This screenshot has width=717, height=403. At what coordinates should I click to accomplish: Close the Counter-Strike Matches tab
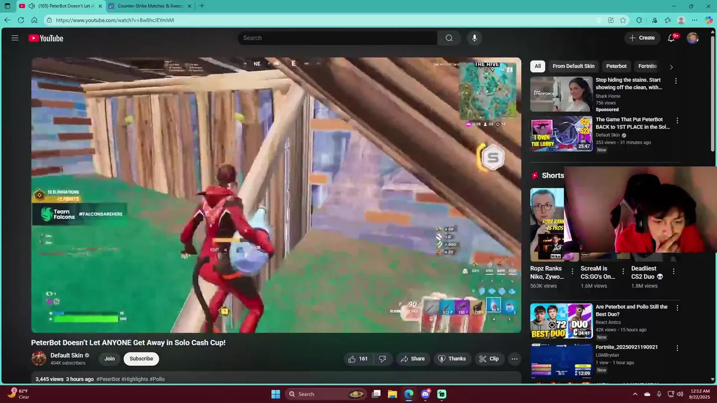189,6
